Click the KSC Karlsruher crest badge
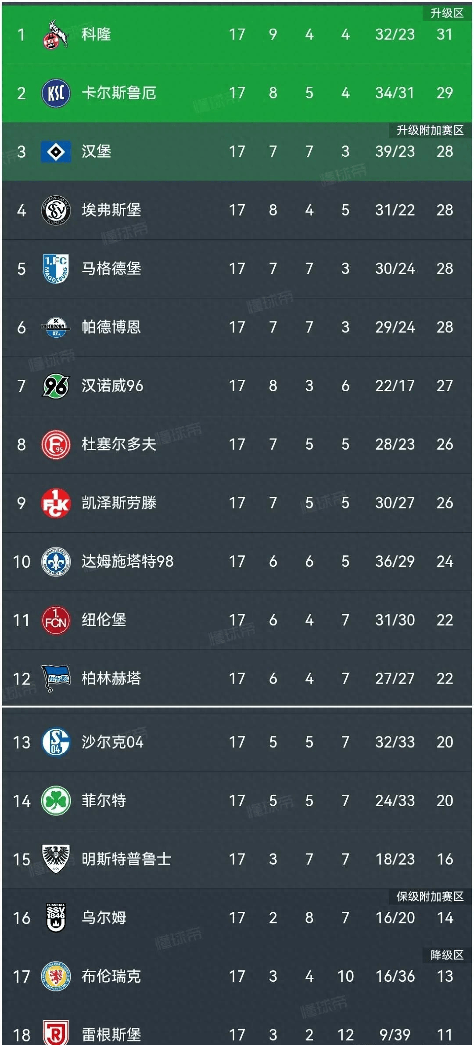This screenshot has width=474, height=1045. coord(56,93)
